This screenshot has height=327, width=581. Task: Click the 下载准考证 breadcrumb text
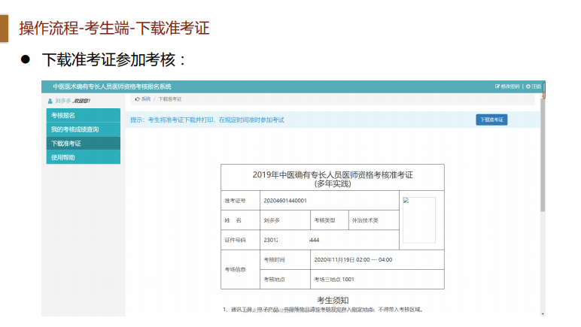(x=170, y=99)
